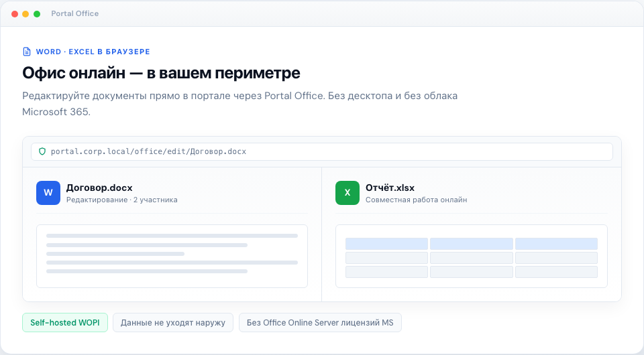644x355 pixels.
Task: Select the Данные не уходят наружу tag
Action: click(x=173, y=323)
